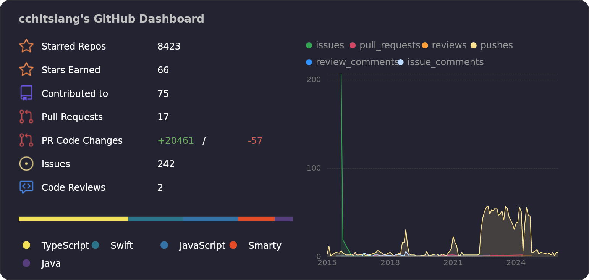Click the Swift language legend dot
This screenshot has height=280, width=589.
95,245
